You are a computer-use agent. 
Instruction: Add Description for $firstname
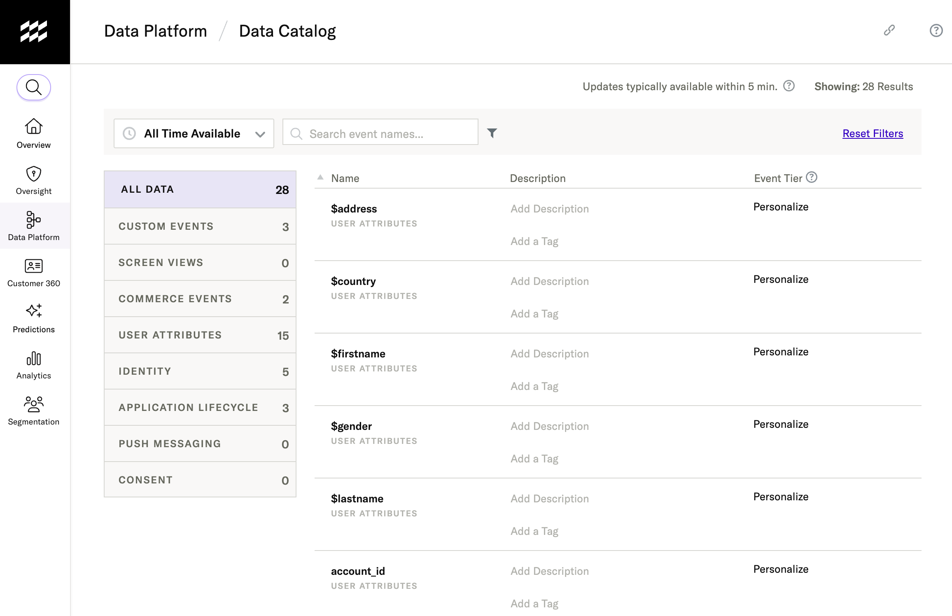(550, 354)
